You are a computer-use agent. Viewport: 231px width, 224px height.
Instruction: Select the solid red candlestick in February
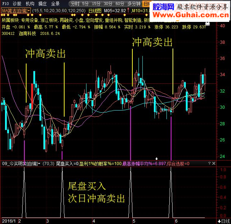[x=32, y=96]
